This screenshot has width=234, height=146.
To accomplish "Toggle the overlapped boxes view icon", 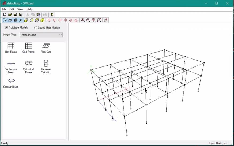I will (16, 20).
